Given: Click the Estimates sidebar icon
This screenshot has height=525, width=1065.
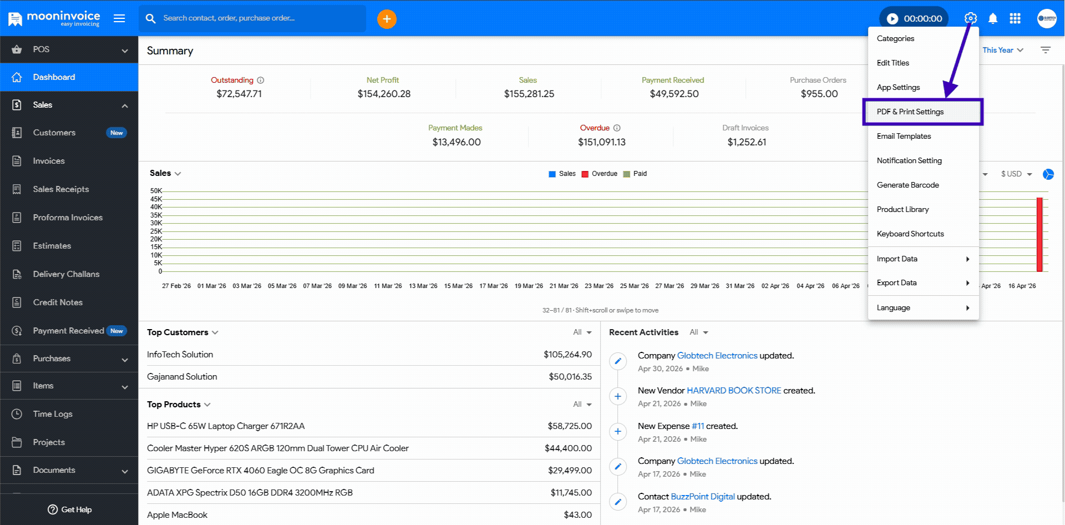Looking at the screenshot, I should [x=17, y=246].
